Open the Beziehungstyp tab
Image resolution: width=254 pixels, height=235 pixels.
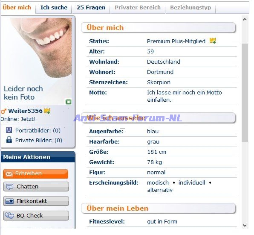click(190, 7)
